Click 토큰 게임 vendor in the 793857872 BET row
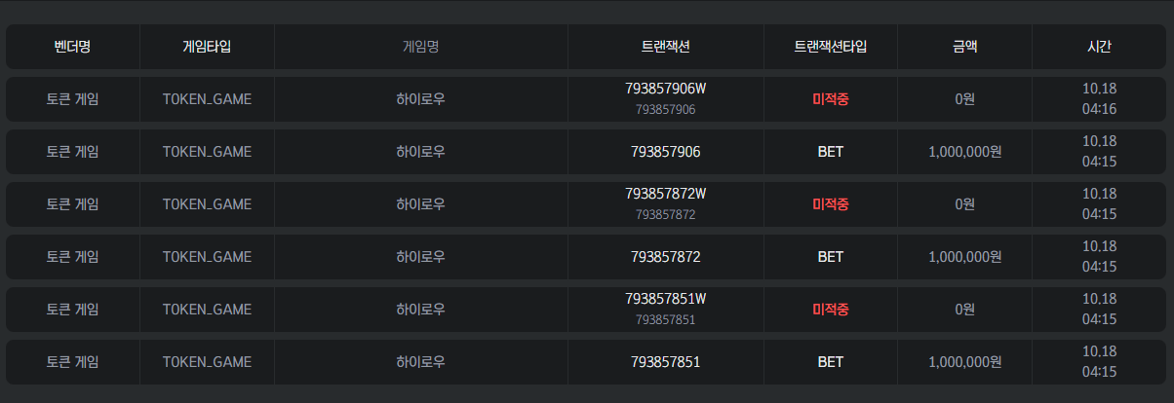Image resolution: width=1174 pixels, height=403 pixels. [x=72, y=257]
